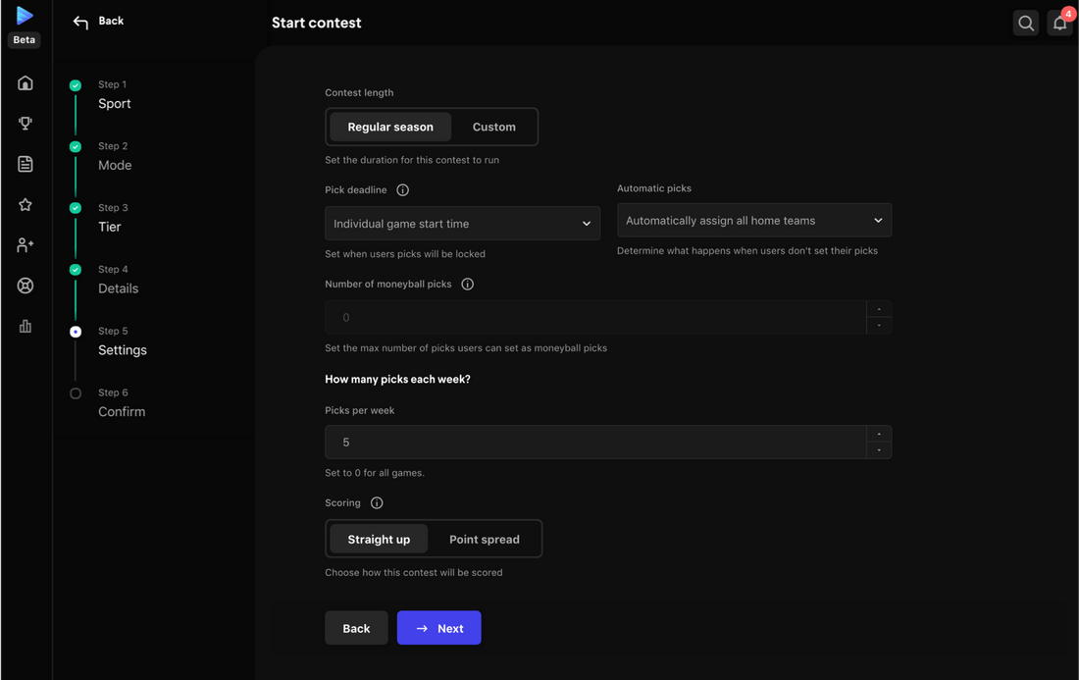Open the Automatic picks dropdown

point(753,221)
